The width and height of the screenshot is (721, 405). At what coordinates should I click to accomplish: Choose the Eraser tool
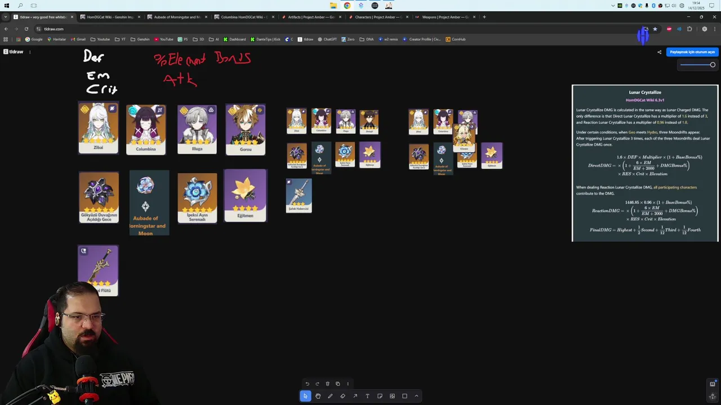coord(342,396)
